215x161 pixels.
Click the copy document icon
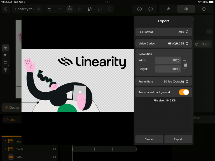click(x=90, y=9)
